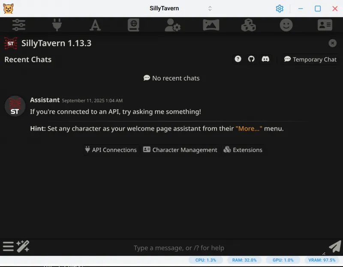Click the Extensions shortcut button below hint
Viewport: 343px width, 267px height.
pyautogui.click(x=243, y=150)
